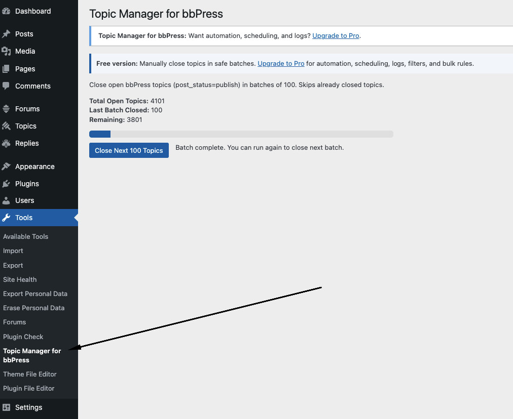
Task: Open the Export submenu item
Action: [13, 265]
